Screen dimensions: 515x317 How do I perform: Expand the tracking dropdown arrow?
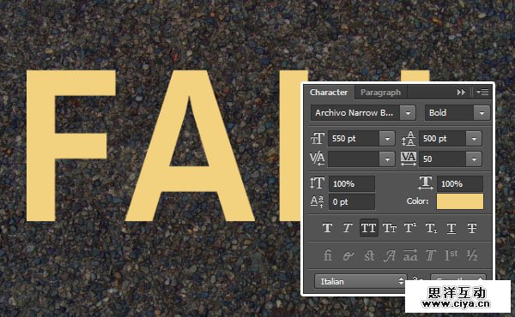[474, 159]
